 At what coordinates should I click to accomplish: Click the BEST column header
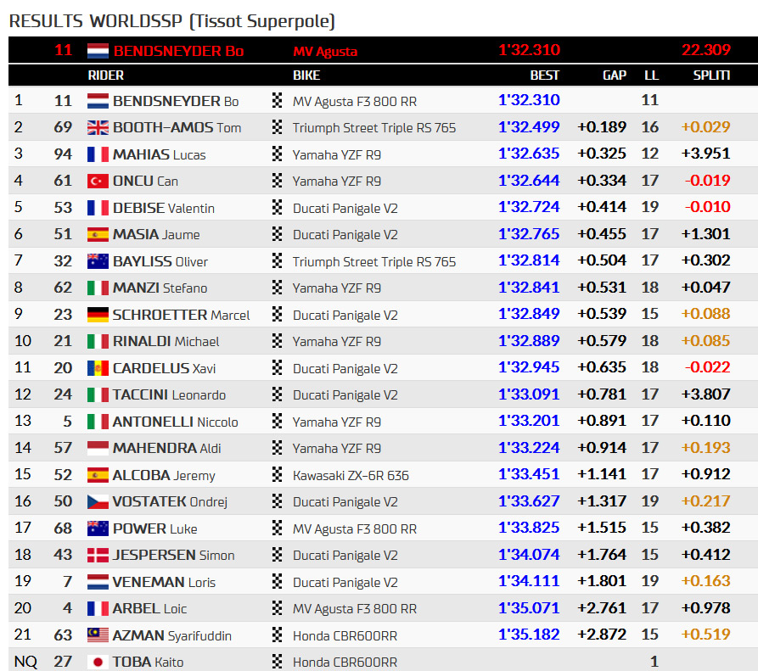click(544, 75)
